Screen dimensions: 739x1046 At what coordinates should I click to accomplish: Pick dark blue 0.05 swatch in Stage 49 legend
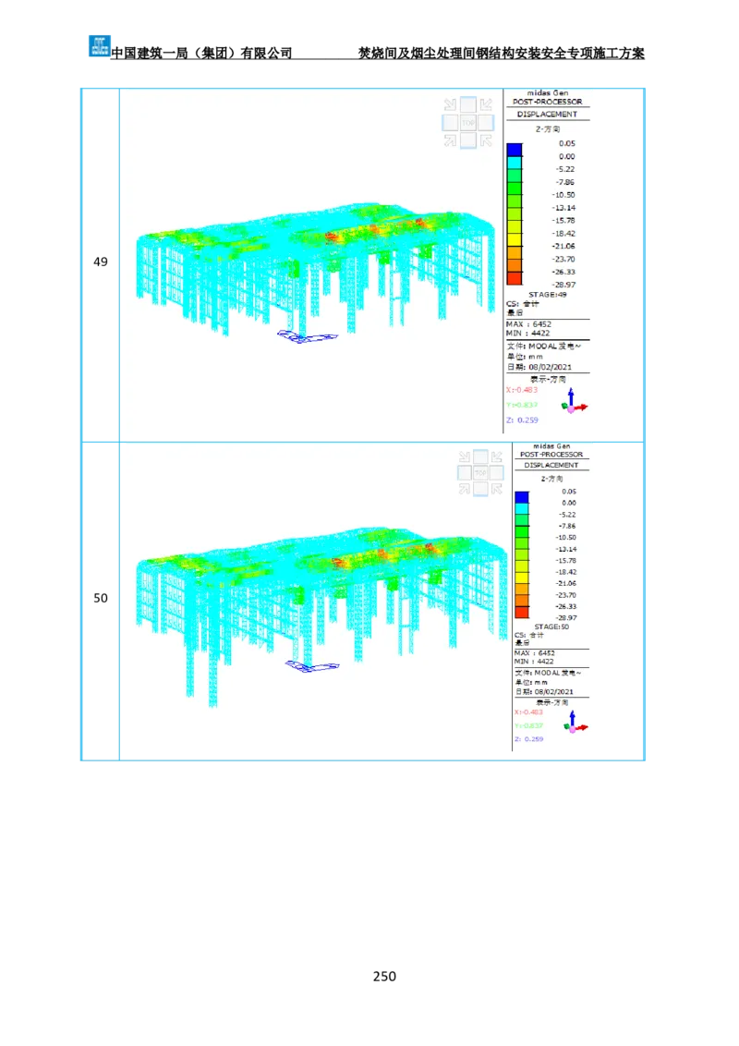click(515, 150)
